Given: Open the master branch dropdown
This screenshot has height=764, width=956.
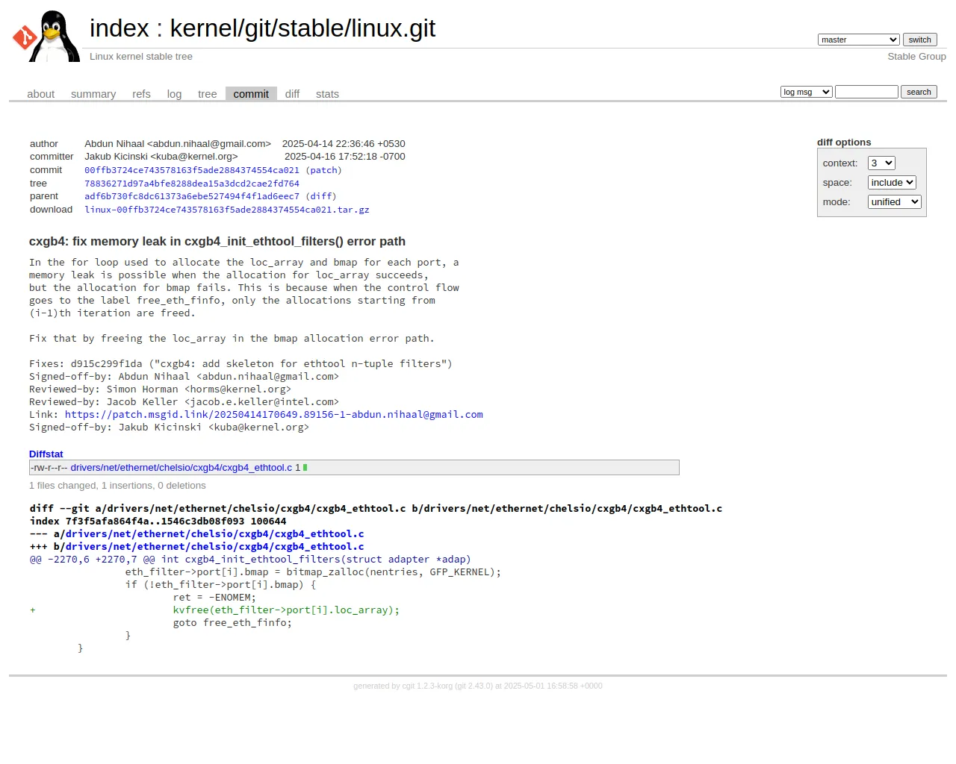Looking at the screenshot, I should coord(858,40).
